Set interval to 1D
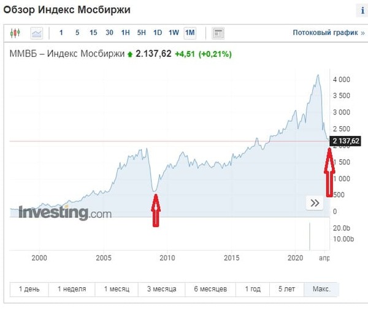The image size is (368, 316). [158, 32]
